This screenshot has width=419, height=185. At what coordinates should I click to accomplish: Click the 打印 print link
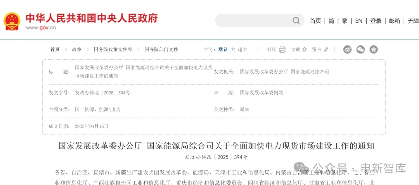point(272,49)
